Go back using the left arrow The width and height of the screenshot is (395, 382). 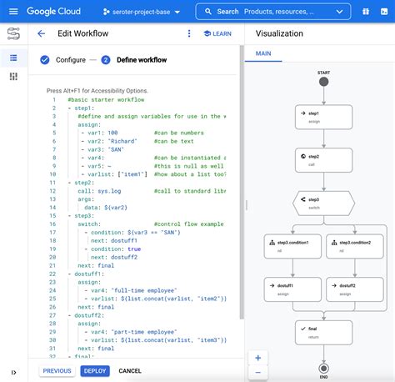click(x=41, y=33)
